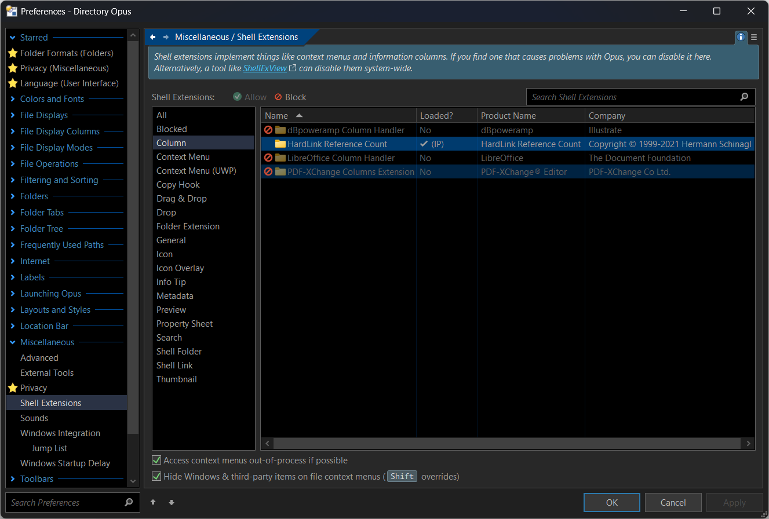Click the loaded checkmark in the HardLink row
769x519 pixels.
[x=424, y=144]
